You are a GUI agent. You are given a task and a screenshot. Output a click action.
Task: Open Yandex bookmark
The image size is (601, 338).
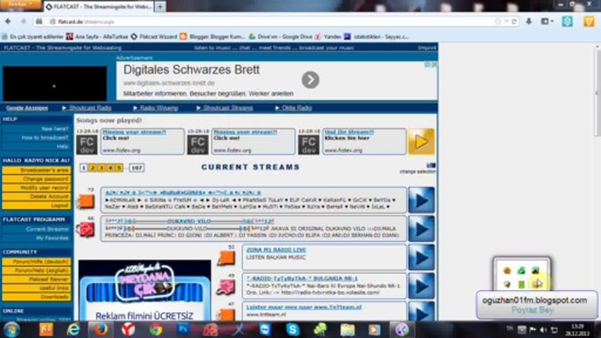click(x=328, y=36)
